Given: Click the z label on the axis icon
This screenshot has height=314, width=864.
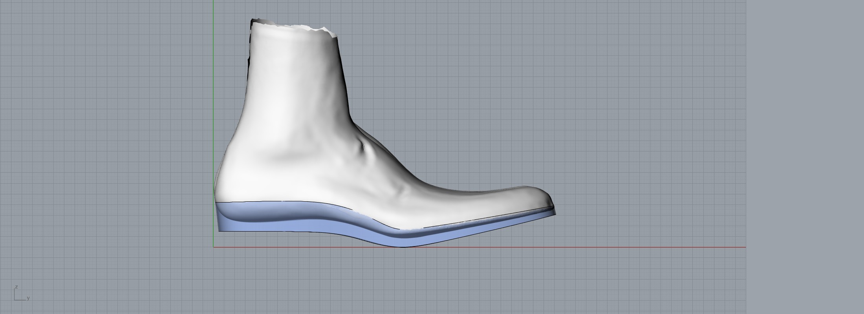Looking at the screenshot, I should point(16,287).
